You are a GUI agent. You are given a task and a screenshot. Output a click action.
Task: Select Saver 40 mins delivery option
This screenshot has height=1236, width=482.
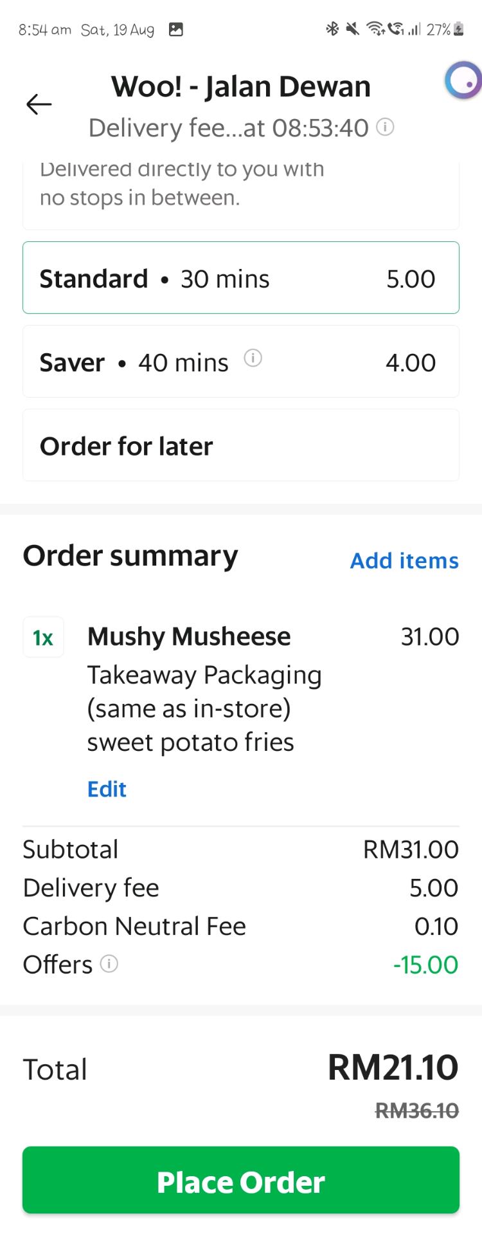(241, 362)
